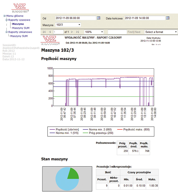
Task: Open the calendar picker for Data końcowa
Action: tap(168, 18)
